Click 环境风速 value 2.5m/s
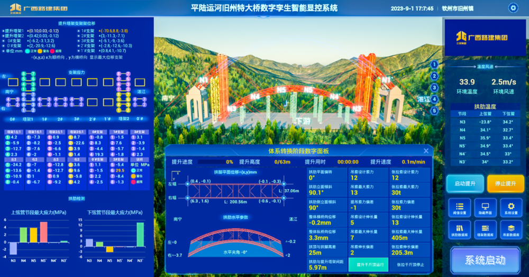The width and height of the screenshot is (529, 277). (504, 82)
